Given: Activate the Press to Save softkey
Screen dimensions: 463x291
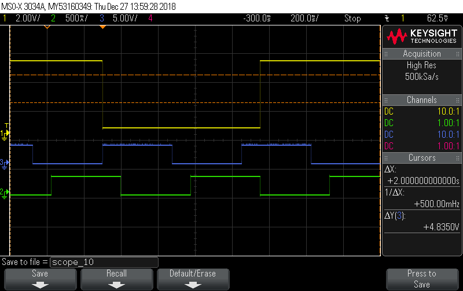Looking at the screenshot, I should tap(422, 279).
